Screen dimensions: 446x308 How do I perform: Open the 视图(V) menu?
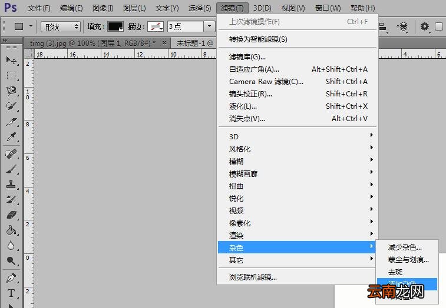point(293,8)
